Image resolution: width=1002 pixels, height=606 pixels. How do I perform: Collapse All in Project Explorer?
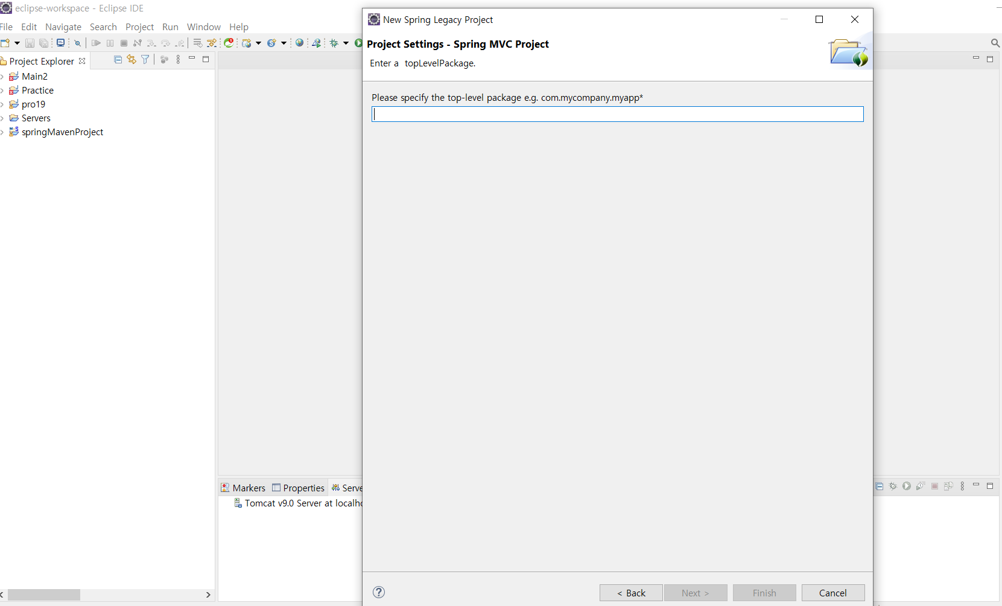coord(118,59)
